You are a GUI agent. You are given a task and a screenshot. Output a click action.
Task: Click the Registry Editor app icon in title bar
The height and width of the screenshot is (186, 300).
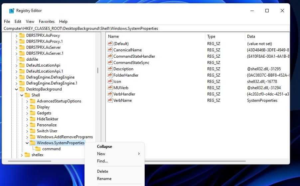(x=12, y=11)
